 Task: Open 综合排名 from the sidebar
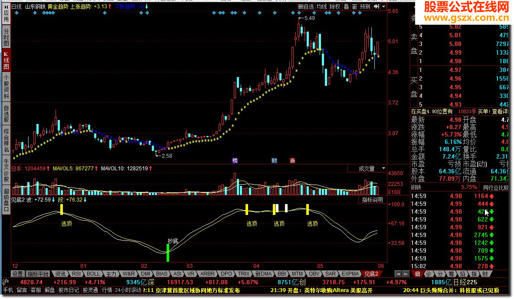(x=6, y=140)
